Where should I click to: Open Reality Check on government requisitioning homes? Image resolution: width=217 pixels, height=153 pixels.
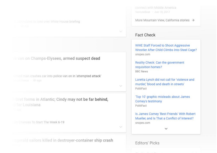coord(160,65)
